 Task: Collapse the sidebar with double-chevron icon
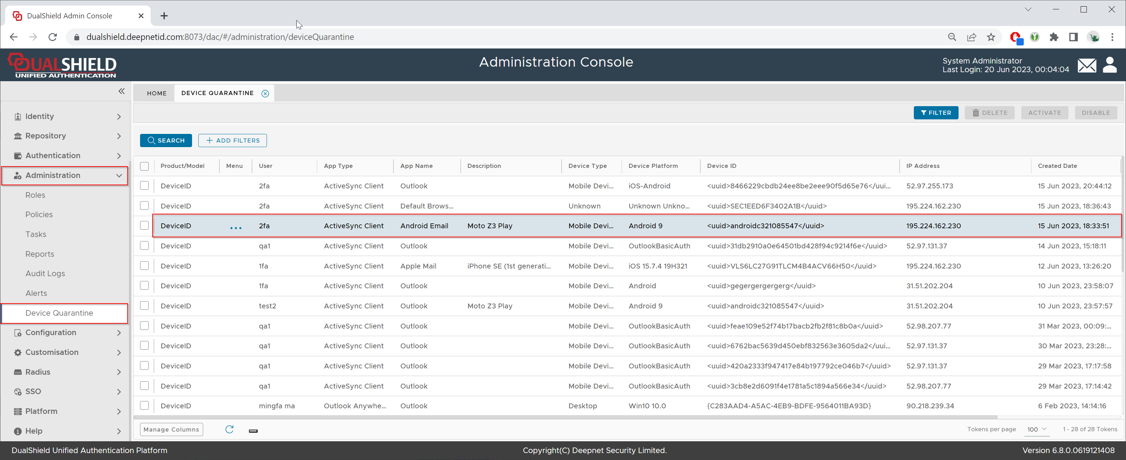click(122, 91)
